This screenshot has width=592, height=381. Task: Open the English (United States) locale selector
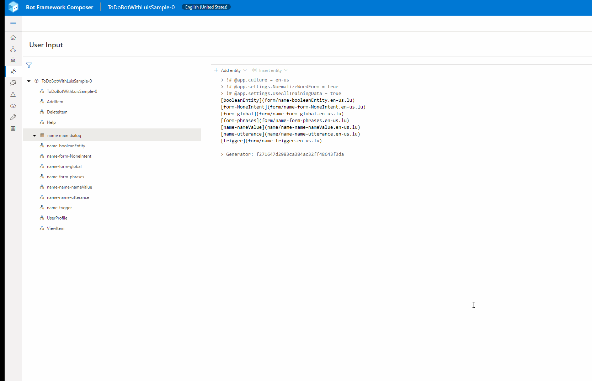tap(206, 7)
